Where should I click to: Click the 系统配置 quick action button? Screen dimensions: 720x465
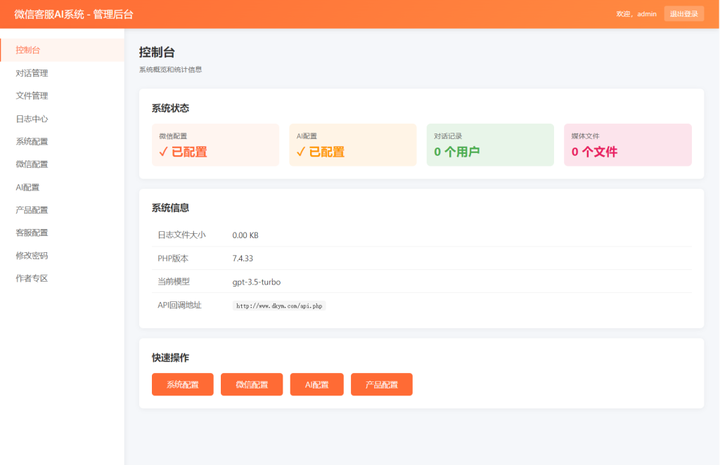[x=182, y=384]
